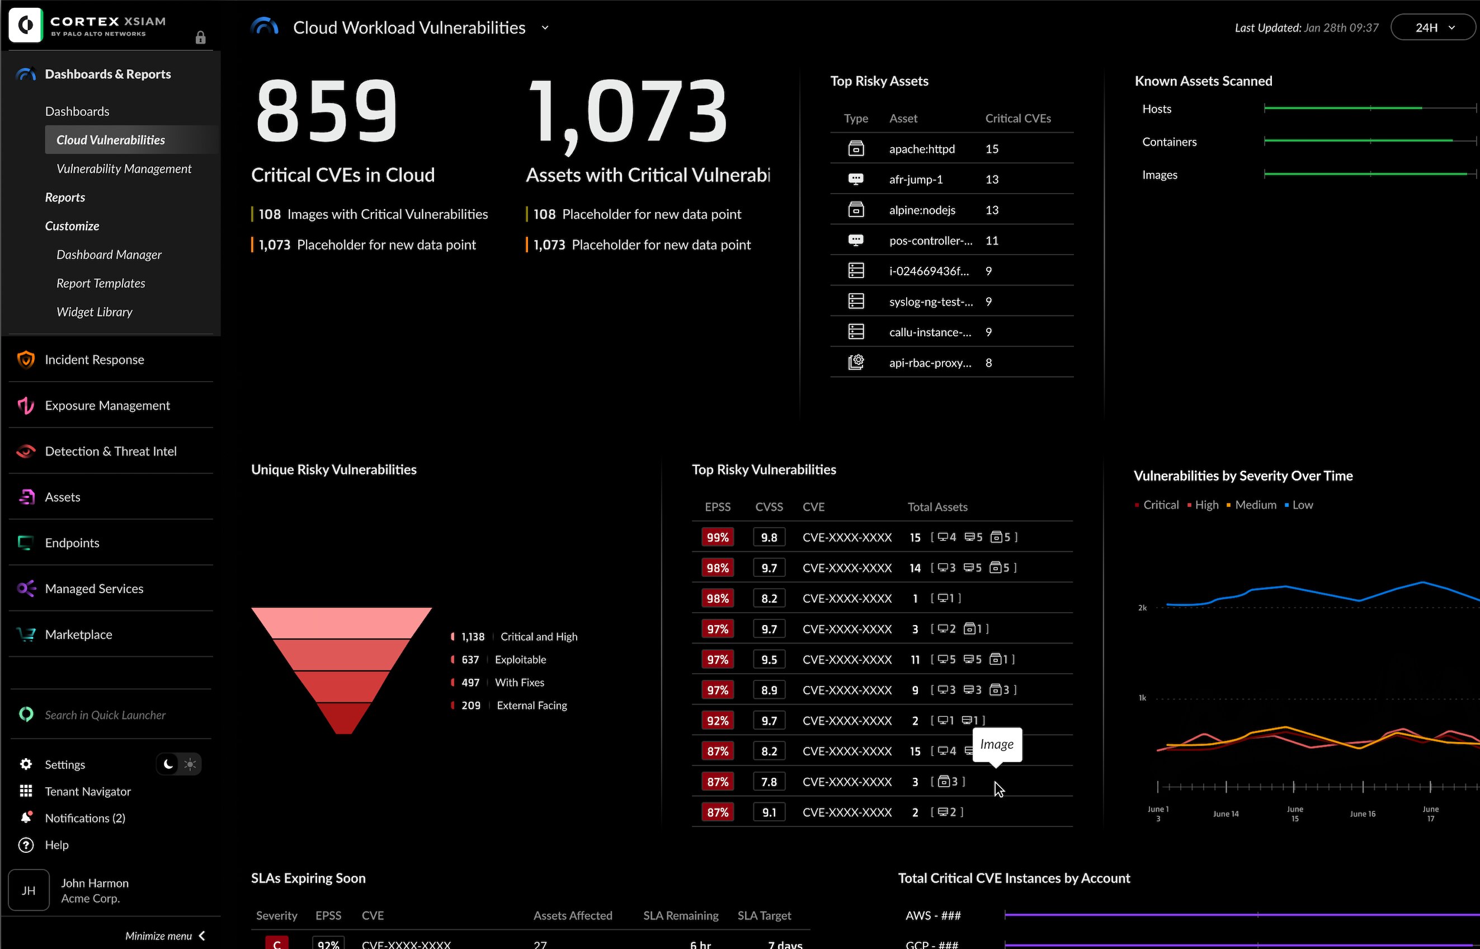
Task: Open the Dashboard Manager settings
Action: pos(109,253)
